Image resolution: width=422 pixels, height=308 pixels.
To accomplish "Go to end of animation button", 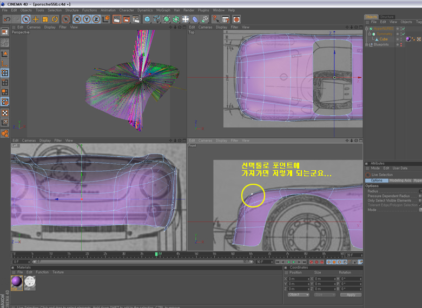I will (x=305, y=262).
